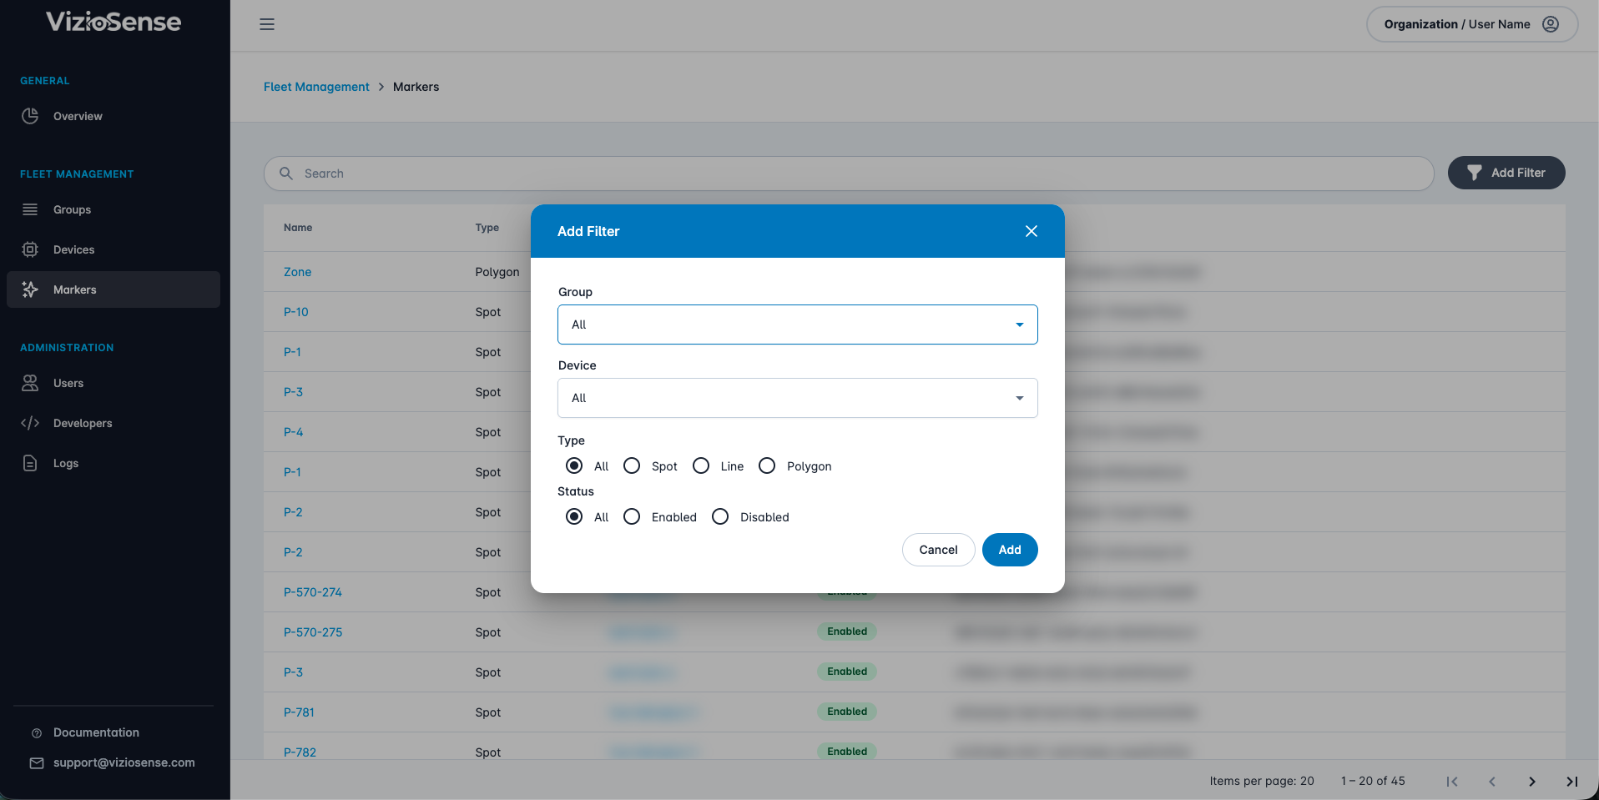Click the Search input field
Image resolution: width=1599 pixels, height=800 pixels.
(x=849, y=174)
